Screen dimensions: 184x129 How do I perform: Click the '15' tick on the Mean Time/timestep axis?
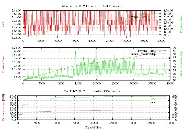174,77
